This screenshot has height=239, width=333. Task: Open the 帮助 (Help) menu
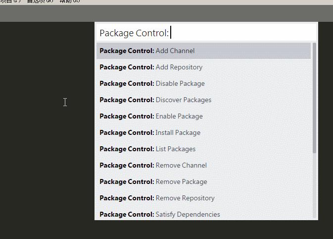pyautogui.click(x=69, y=1)
